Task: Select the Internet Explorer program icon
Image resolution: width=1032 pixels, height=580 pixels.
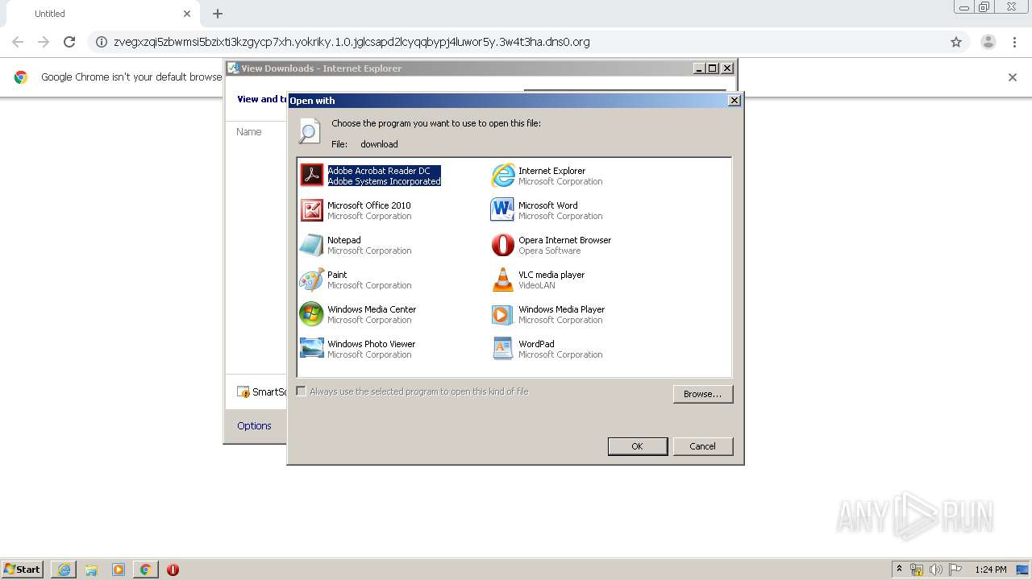Action: click(x=503, y=175)
